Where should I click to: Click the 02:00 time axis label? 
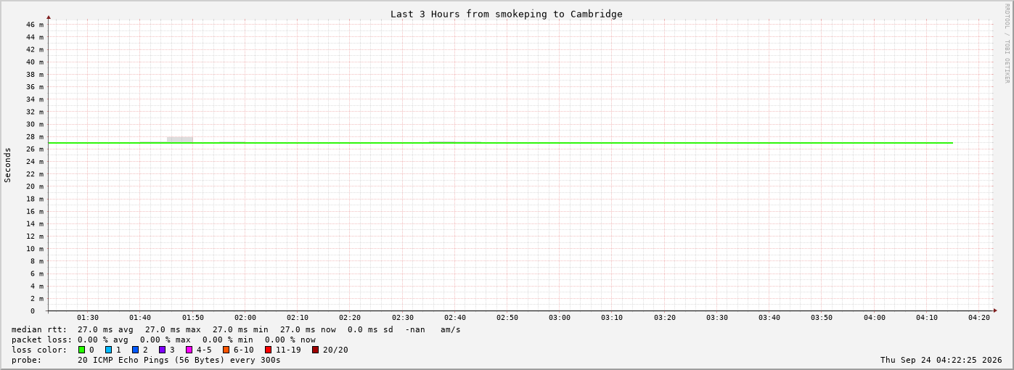[245, 318]
